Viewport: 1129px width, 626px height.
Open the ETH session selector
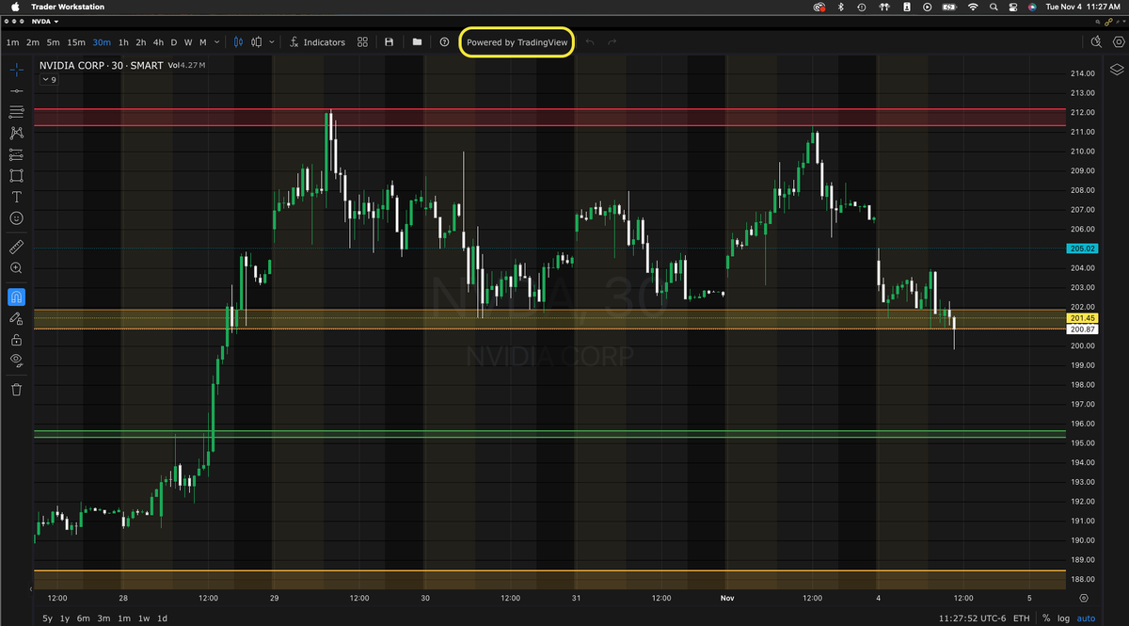pyautogui.click(x=1022, y=618)
